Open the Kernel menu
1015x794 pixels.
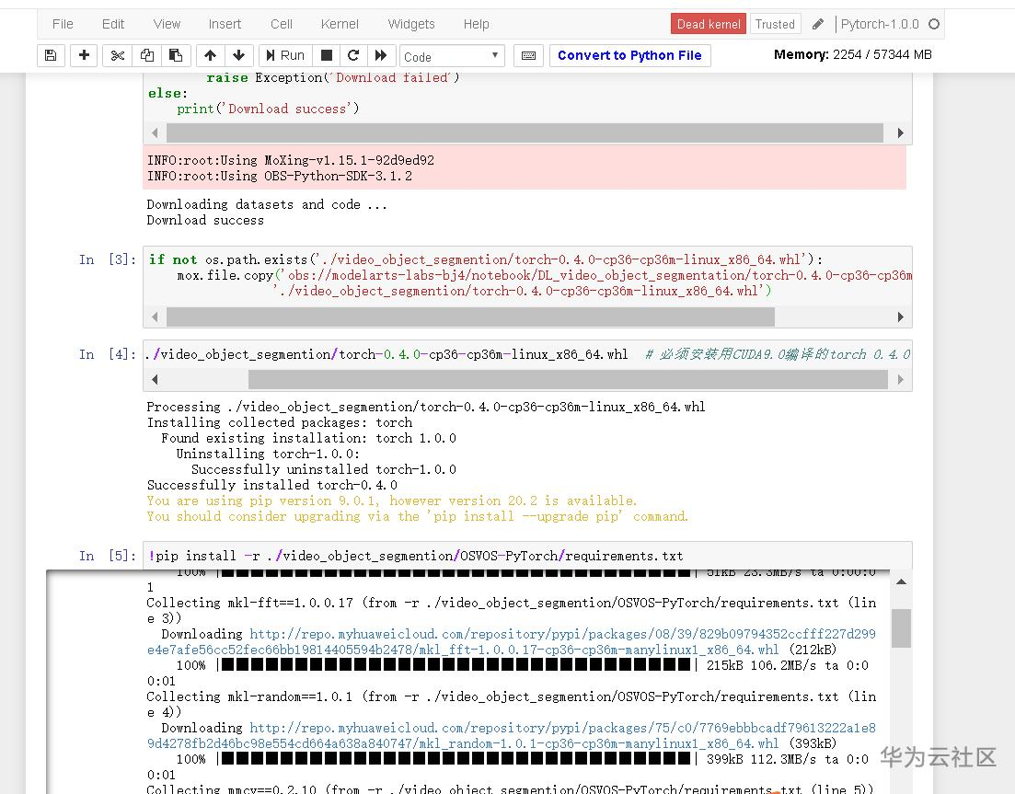click(x=340, y=24)
